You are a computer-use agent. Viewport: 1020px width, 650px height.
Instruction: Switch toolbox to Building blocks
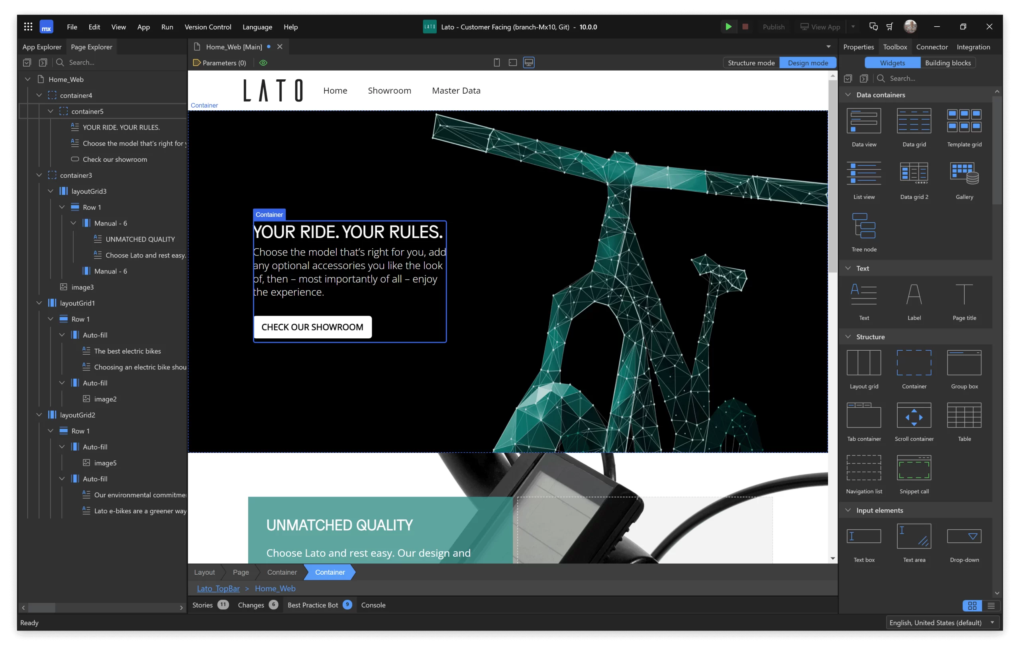pos(947,63)
